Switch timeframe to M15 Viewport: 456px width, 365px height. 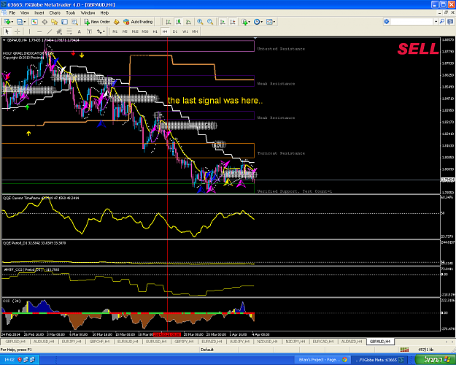135,31
